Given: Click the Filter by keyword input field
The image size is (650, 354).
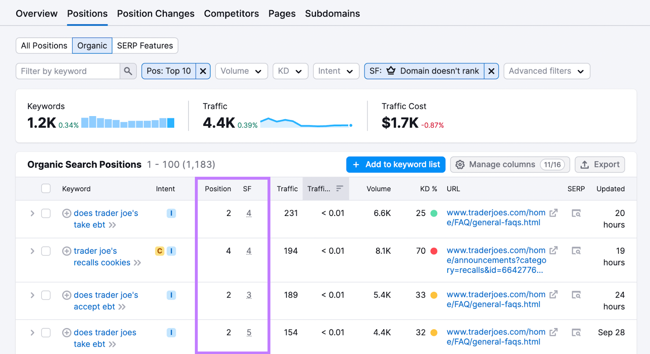Looking at the screenshot, I should pyautogui.click(x=68, y=71).
